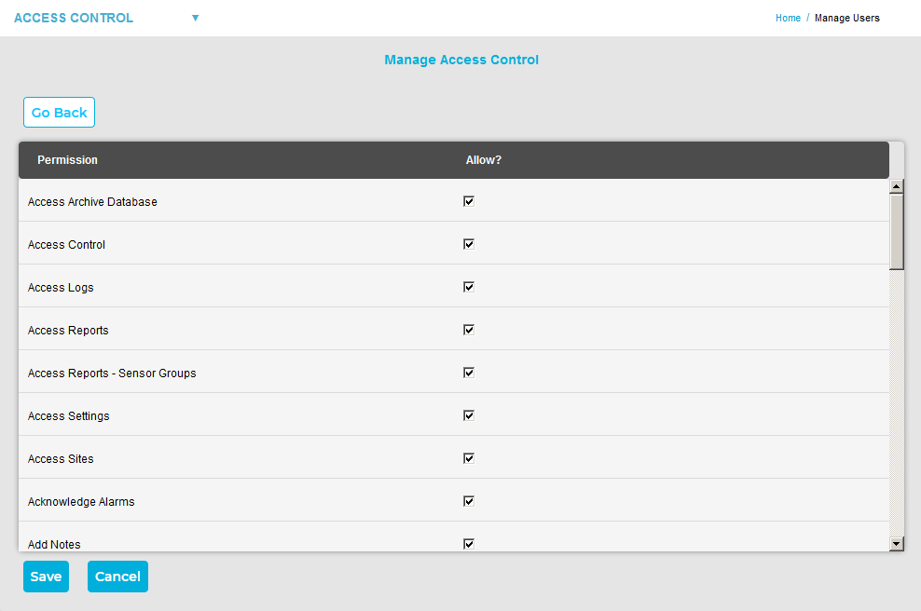The width and height of the screenshot is (921, 611).
Task: Click scrollbar down arrow
Action: [x=897, y=543]
